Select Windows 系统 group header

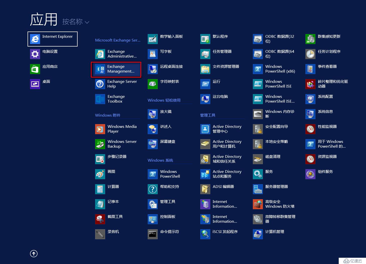[160, 160]
